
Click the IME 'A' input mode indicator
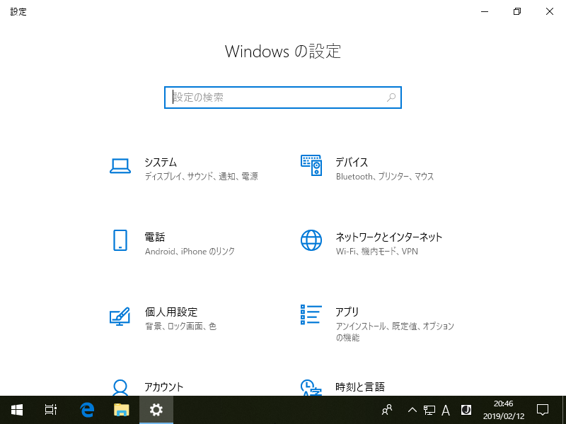click(x=446, y=410)
